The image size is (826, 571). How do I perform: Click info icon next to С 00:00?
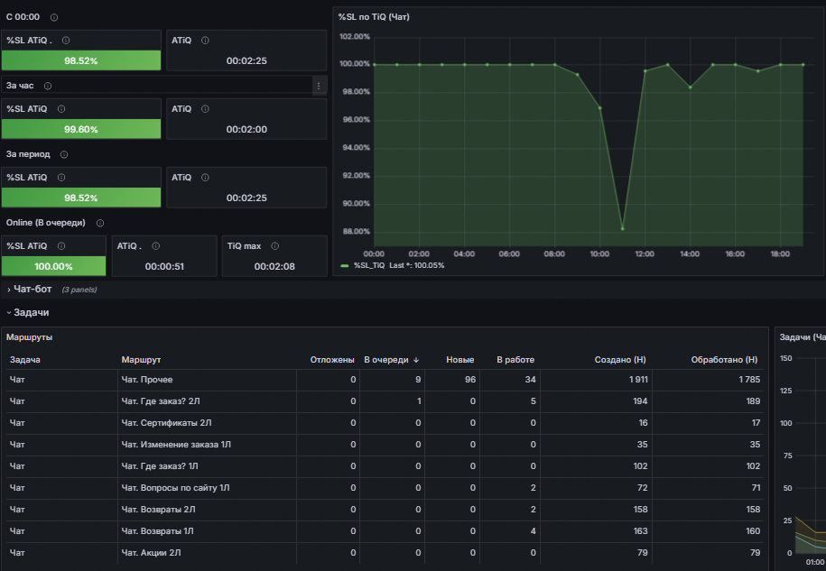coord(54,17)
